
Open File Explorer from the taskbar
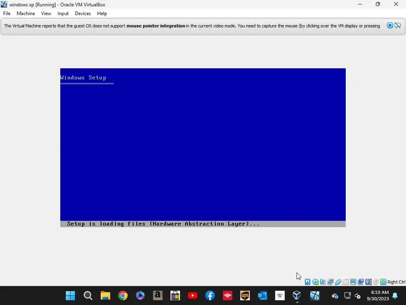click(x=105, y=295)
